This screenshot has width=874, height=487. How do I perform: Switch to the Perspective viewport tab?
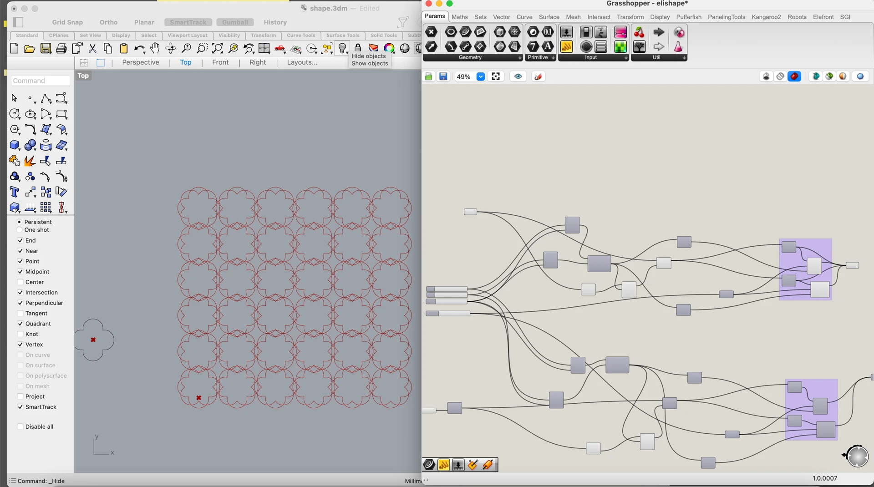pos(140,62)
